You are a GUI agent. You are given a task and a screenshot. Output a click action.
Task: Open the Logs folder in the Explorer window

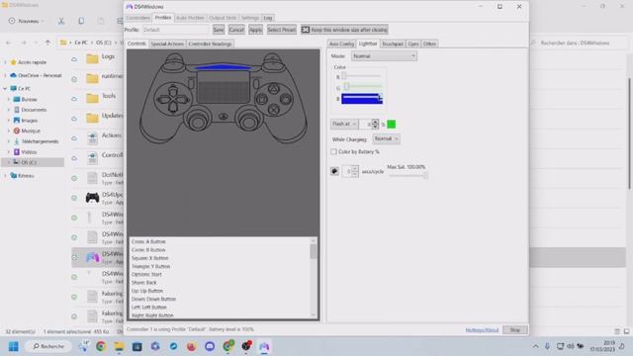(92, 58)
